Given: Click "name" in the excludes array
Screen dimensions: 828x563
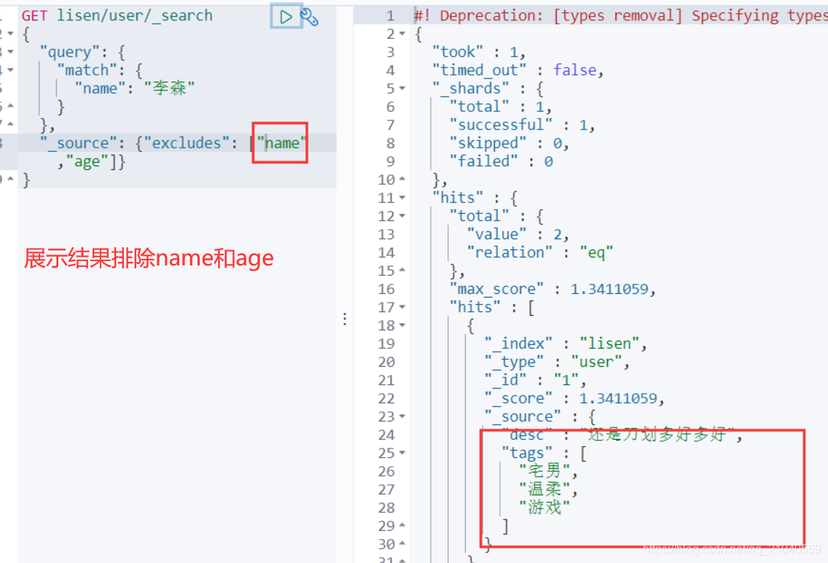Looking at the screenshot, I should coord(281,143).
